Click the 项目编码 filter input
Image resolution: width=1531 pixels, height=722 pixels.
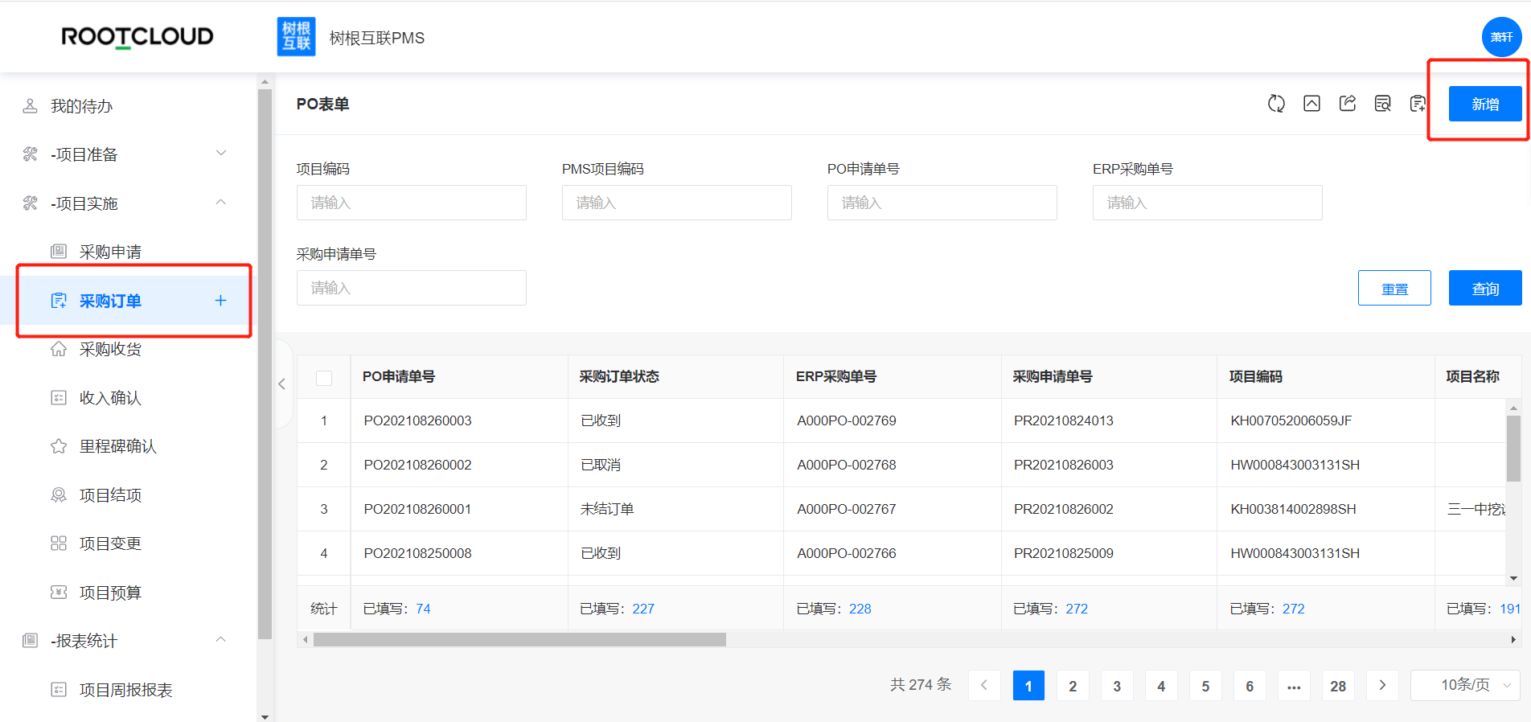(411, 203)
